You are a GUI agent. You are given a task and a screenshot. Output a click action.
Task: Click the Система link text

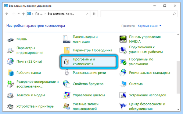tap(136, 84)
